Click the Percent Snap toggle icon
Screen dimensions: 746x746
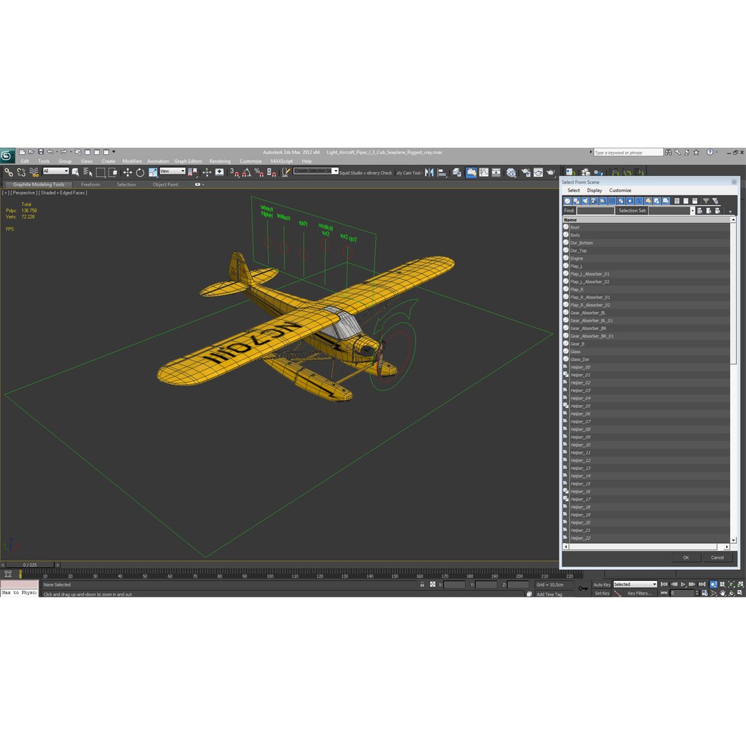point(259,172)
